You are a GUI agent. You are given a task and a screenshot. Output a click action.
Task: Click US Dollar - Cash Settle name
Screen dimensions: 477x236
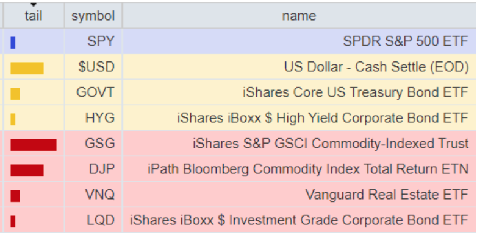(376, 67)
